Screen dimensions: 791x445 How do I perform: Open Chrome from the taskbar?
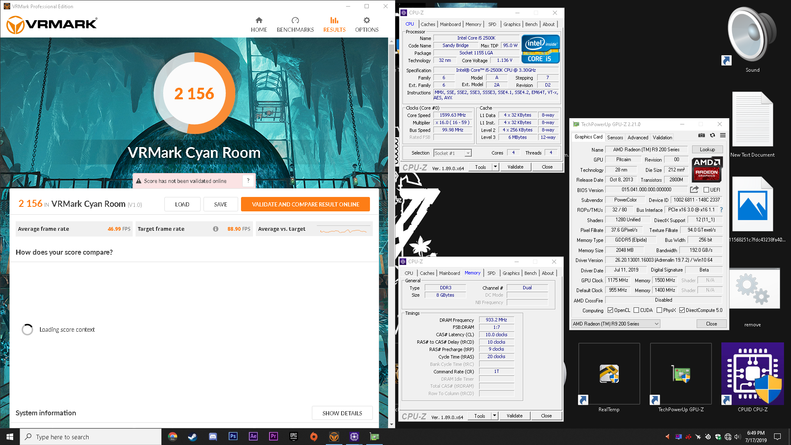point(173,437)
